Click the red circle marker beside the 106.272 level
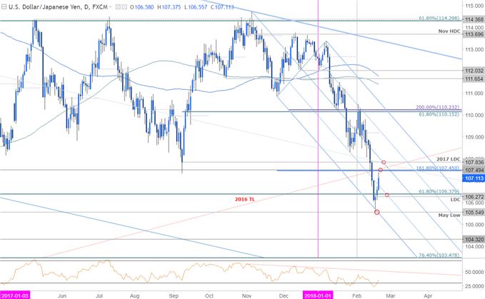 [x=387, y=195]
